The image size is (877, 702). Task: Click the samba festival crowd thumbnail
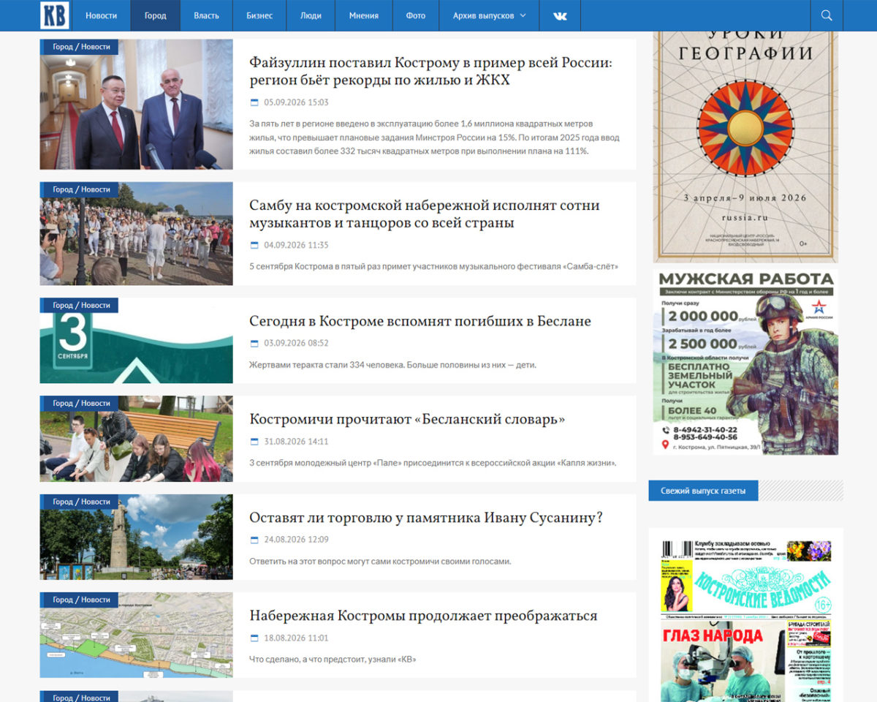(x=136, y=233)
